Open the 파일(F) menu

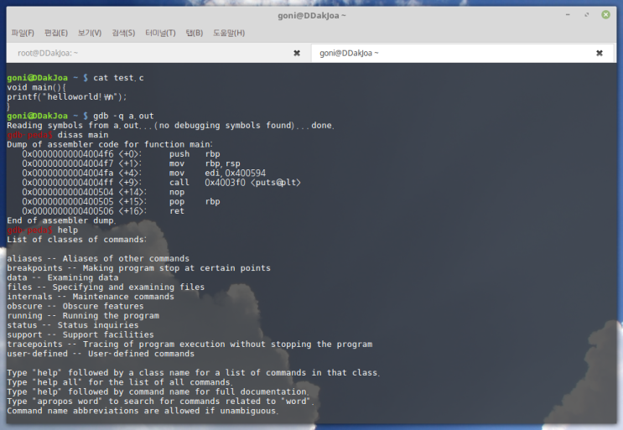[x=23, y=33]
